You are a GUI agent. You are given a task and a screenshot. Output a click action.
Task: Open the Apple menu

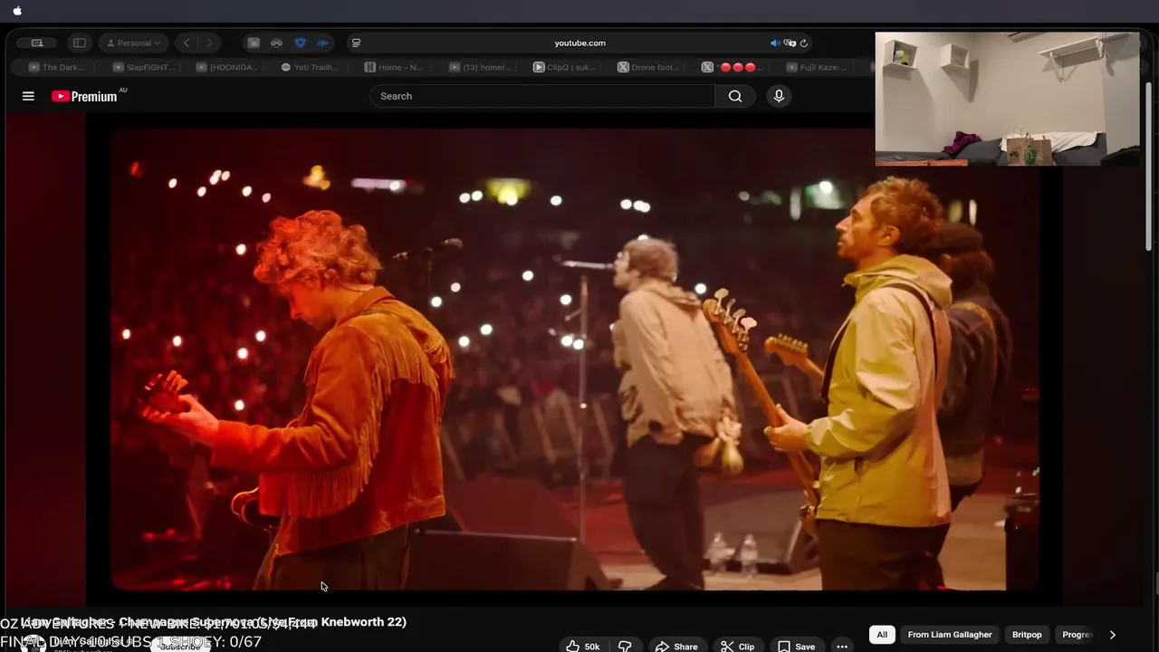coord(17,11)
